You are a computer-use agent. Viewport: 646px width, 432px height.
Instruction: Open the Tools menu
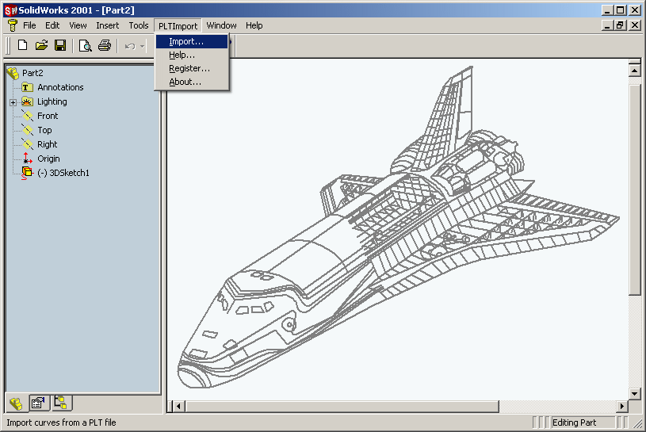pos(139,25)
